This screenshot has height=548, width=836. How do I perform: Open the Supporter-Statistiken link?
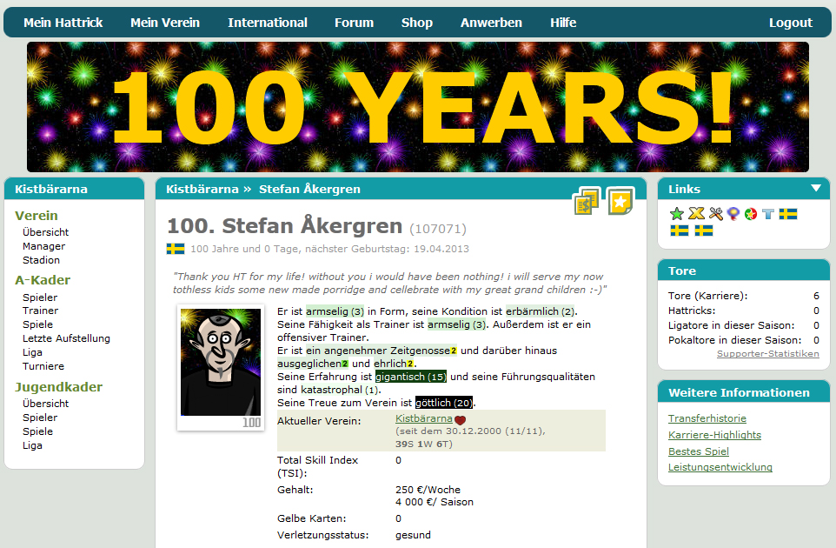(767, 354)
